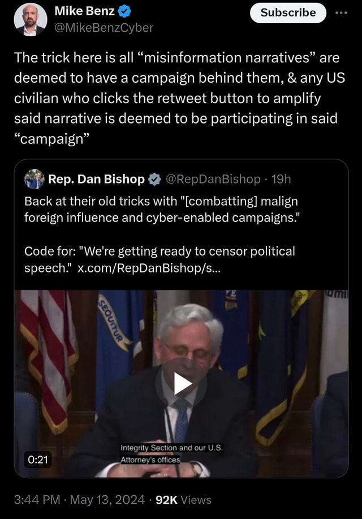Image resolution: width=362 pixels, height=519 pixels.
Task: Go to the @MikeBenzCyber handle
Action: pyautogui.click(x=104, y=27)
